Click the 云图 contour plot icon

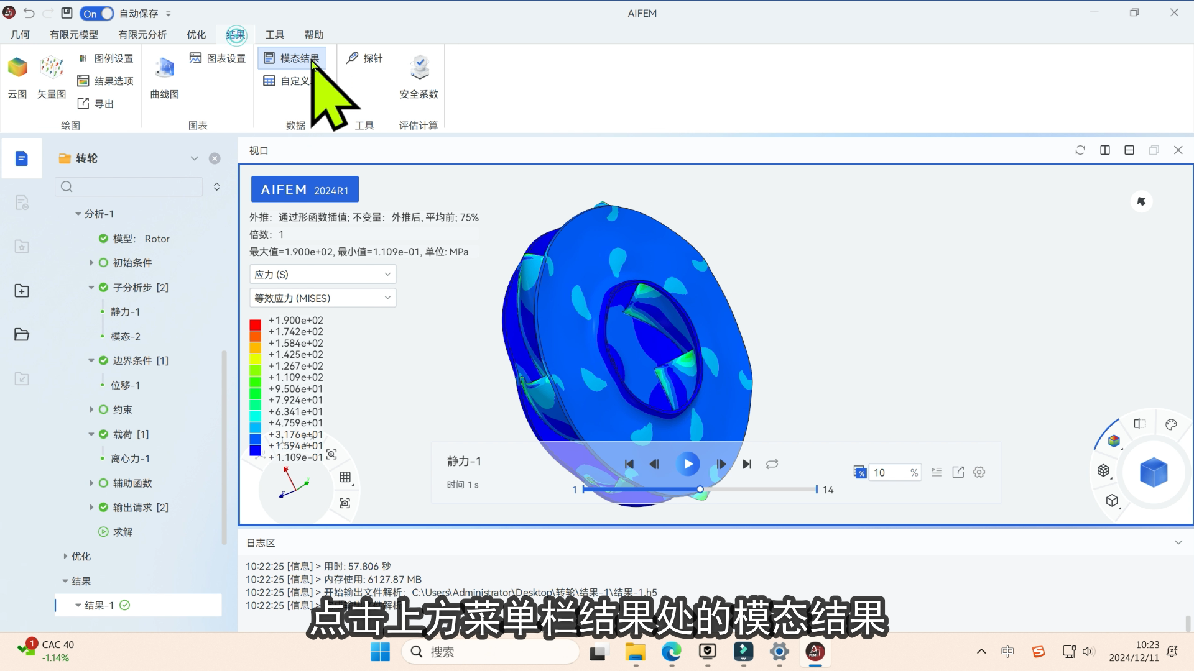17,68
